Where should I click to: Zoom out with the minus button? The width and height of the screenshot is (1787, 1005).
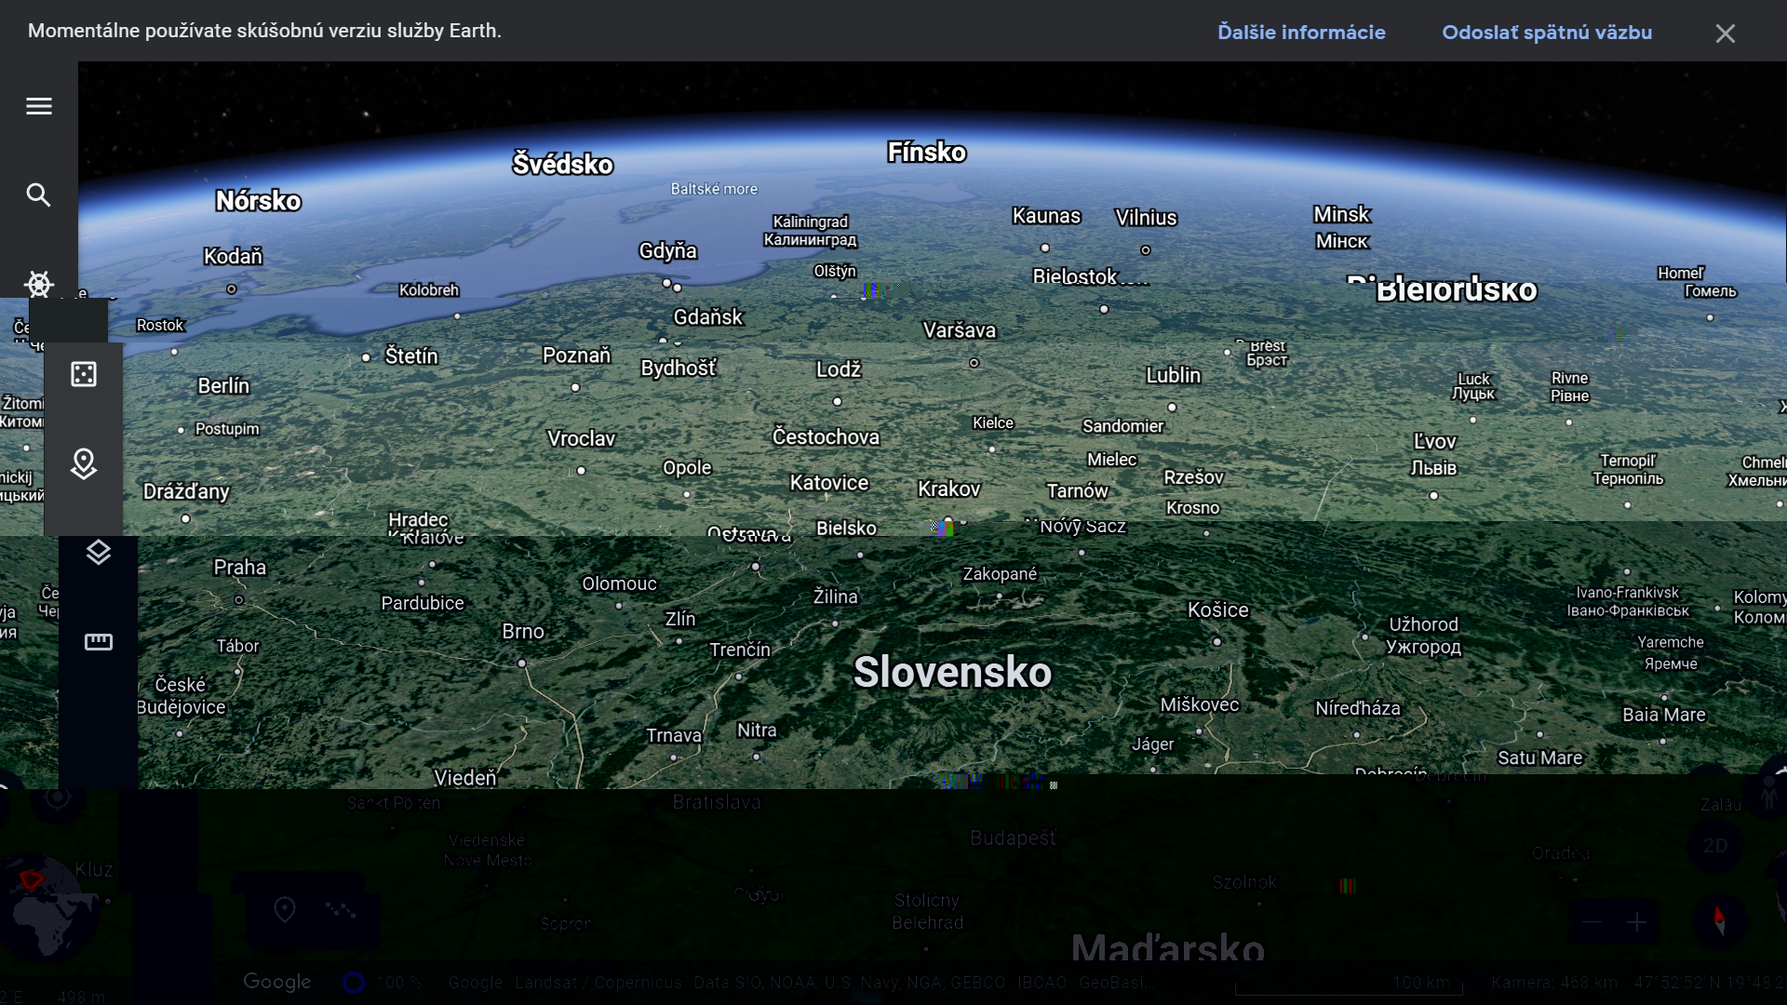pos(1592,922)
